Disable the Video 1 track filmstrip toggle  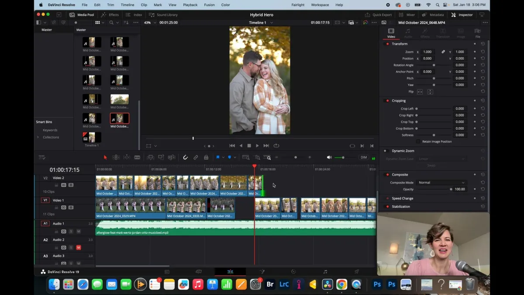tap(71, 207)
